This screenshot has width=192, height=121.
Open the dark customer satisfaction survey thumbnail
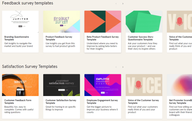pyautogui.click(x=61, y=85)
